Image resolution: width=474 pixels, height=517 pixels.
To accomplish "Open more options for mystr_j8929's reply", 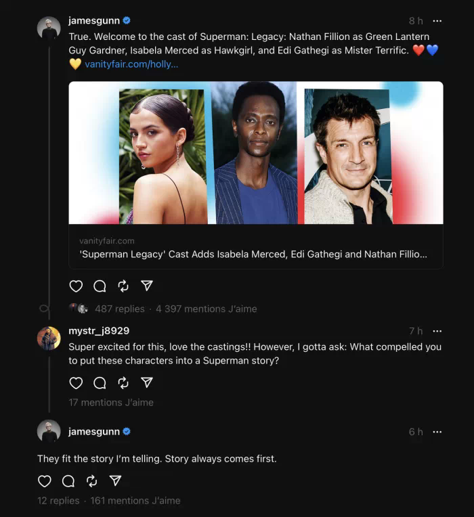I will pos(437,331).
